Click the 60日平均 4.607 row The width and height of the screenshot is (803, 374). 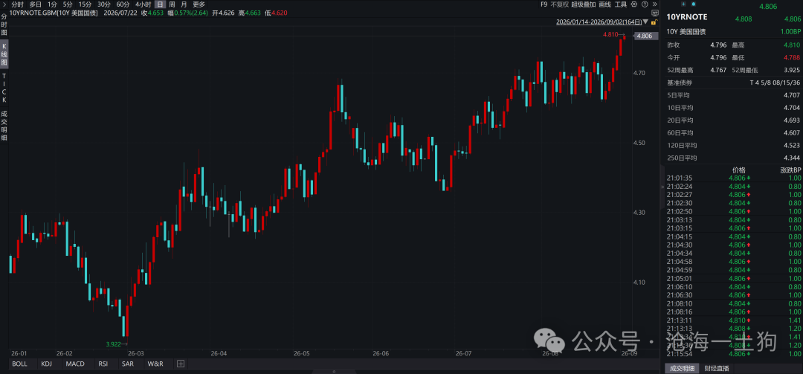[733, 132]
